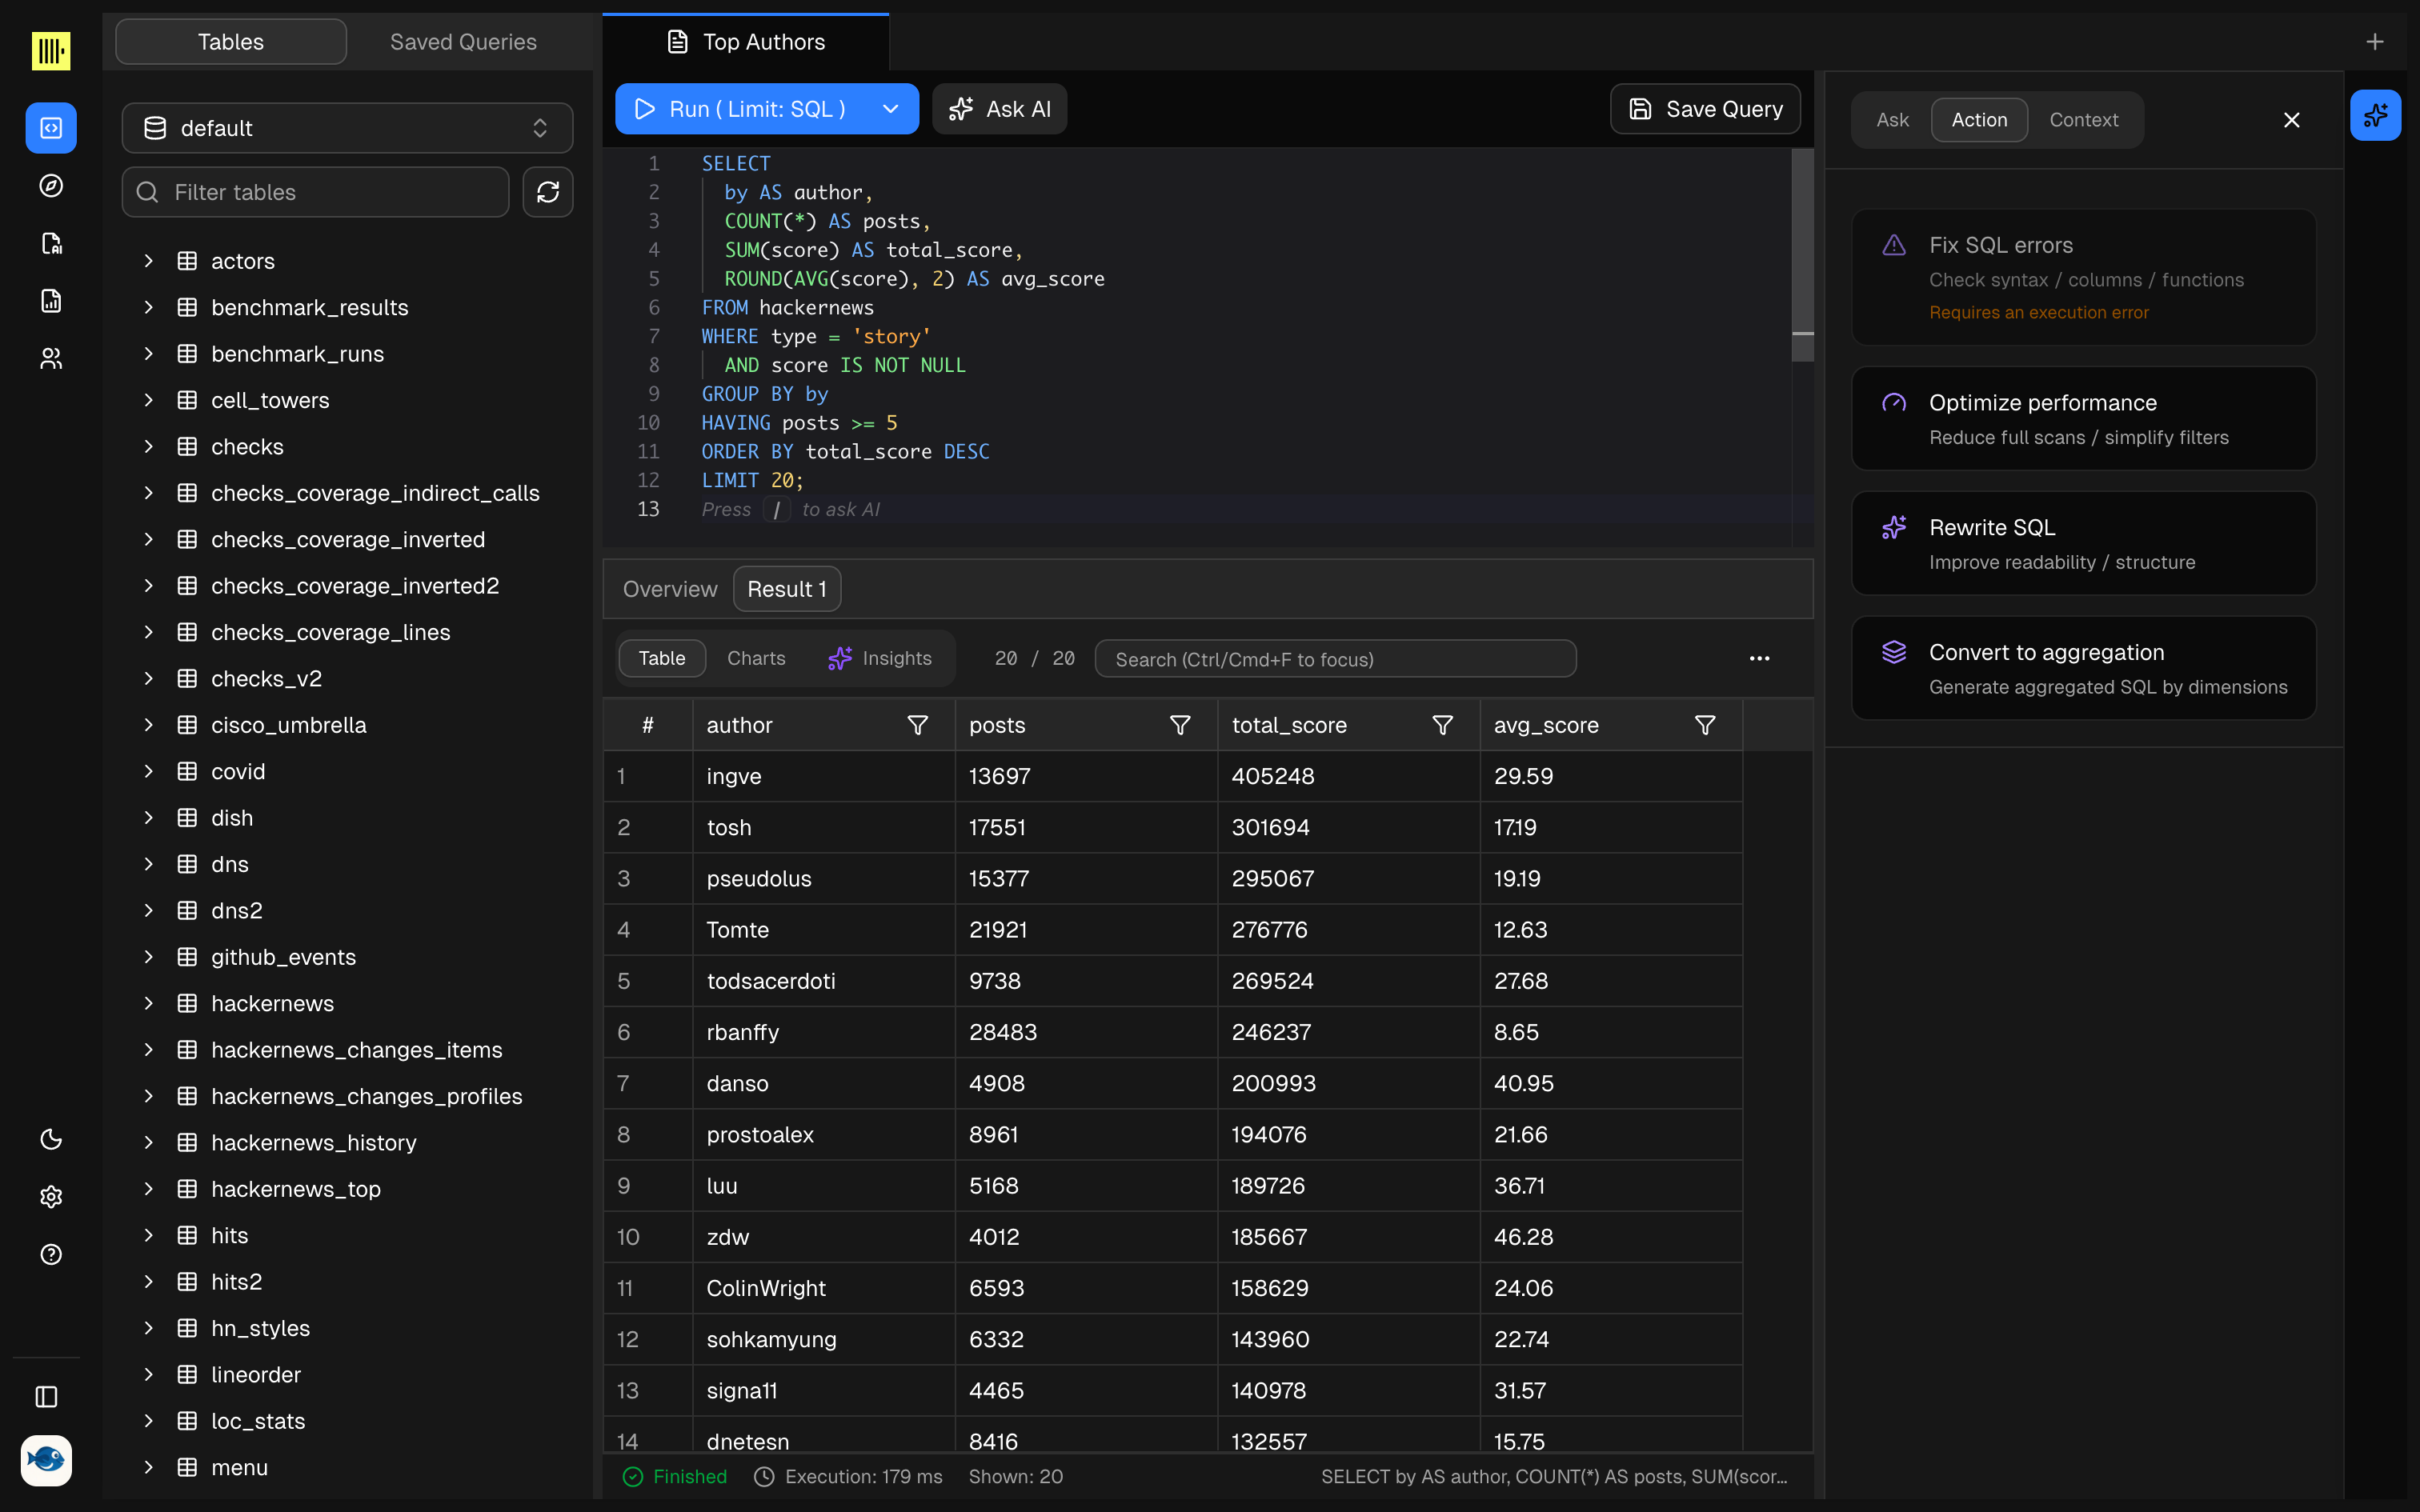Expand the cell_towers table
The width and height of the screenshot is (2420, 1512).
pos(148,400)
